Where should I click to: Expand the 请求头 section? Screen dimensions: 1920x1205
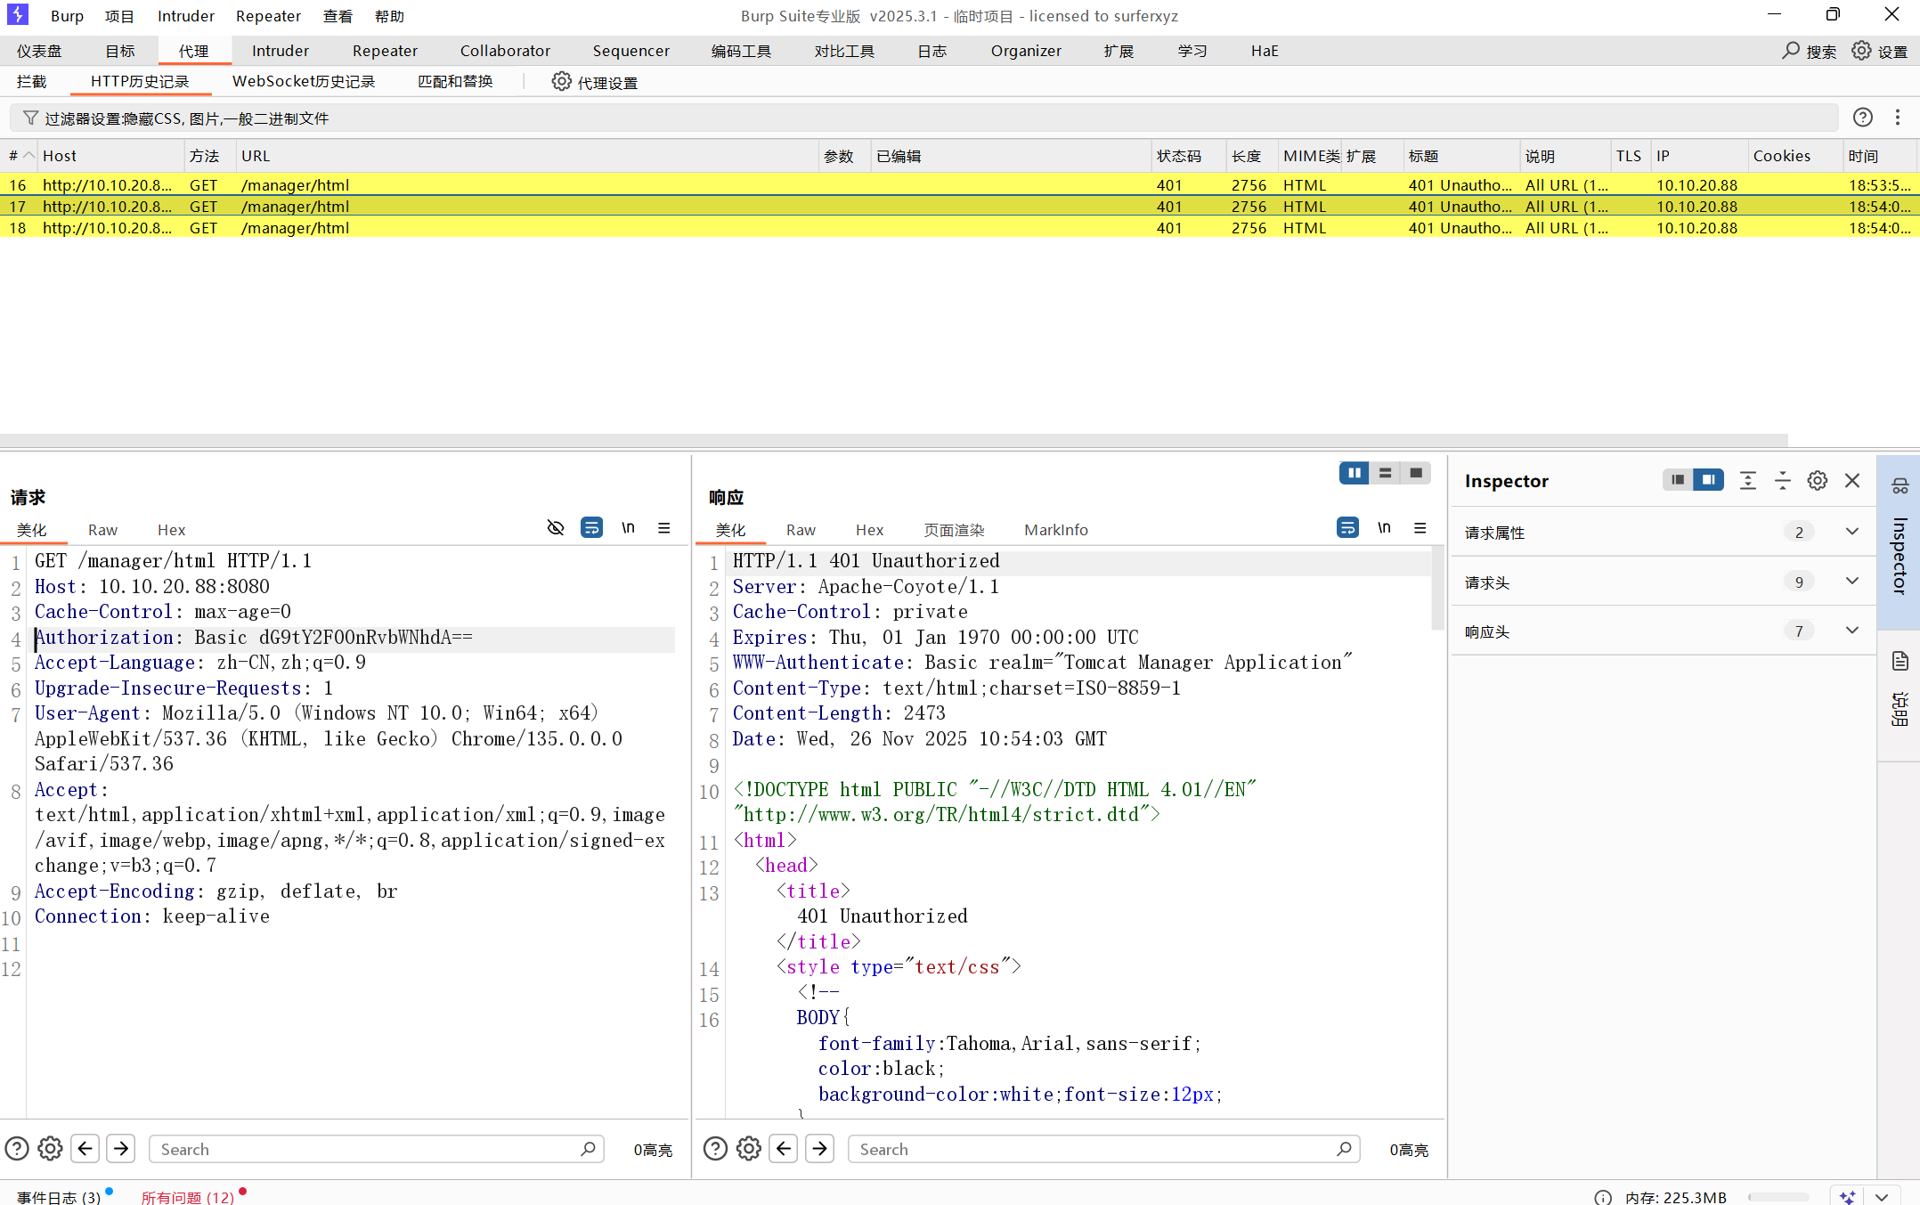tap(1852, 582)
